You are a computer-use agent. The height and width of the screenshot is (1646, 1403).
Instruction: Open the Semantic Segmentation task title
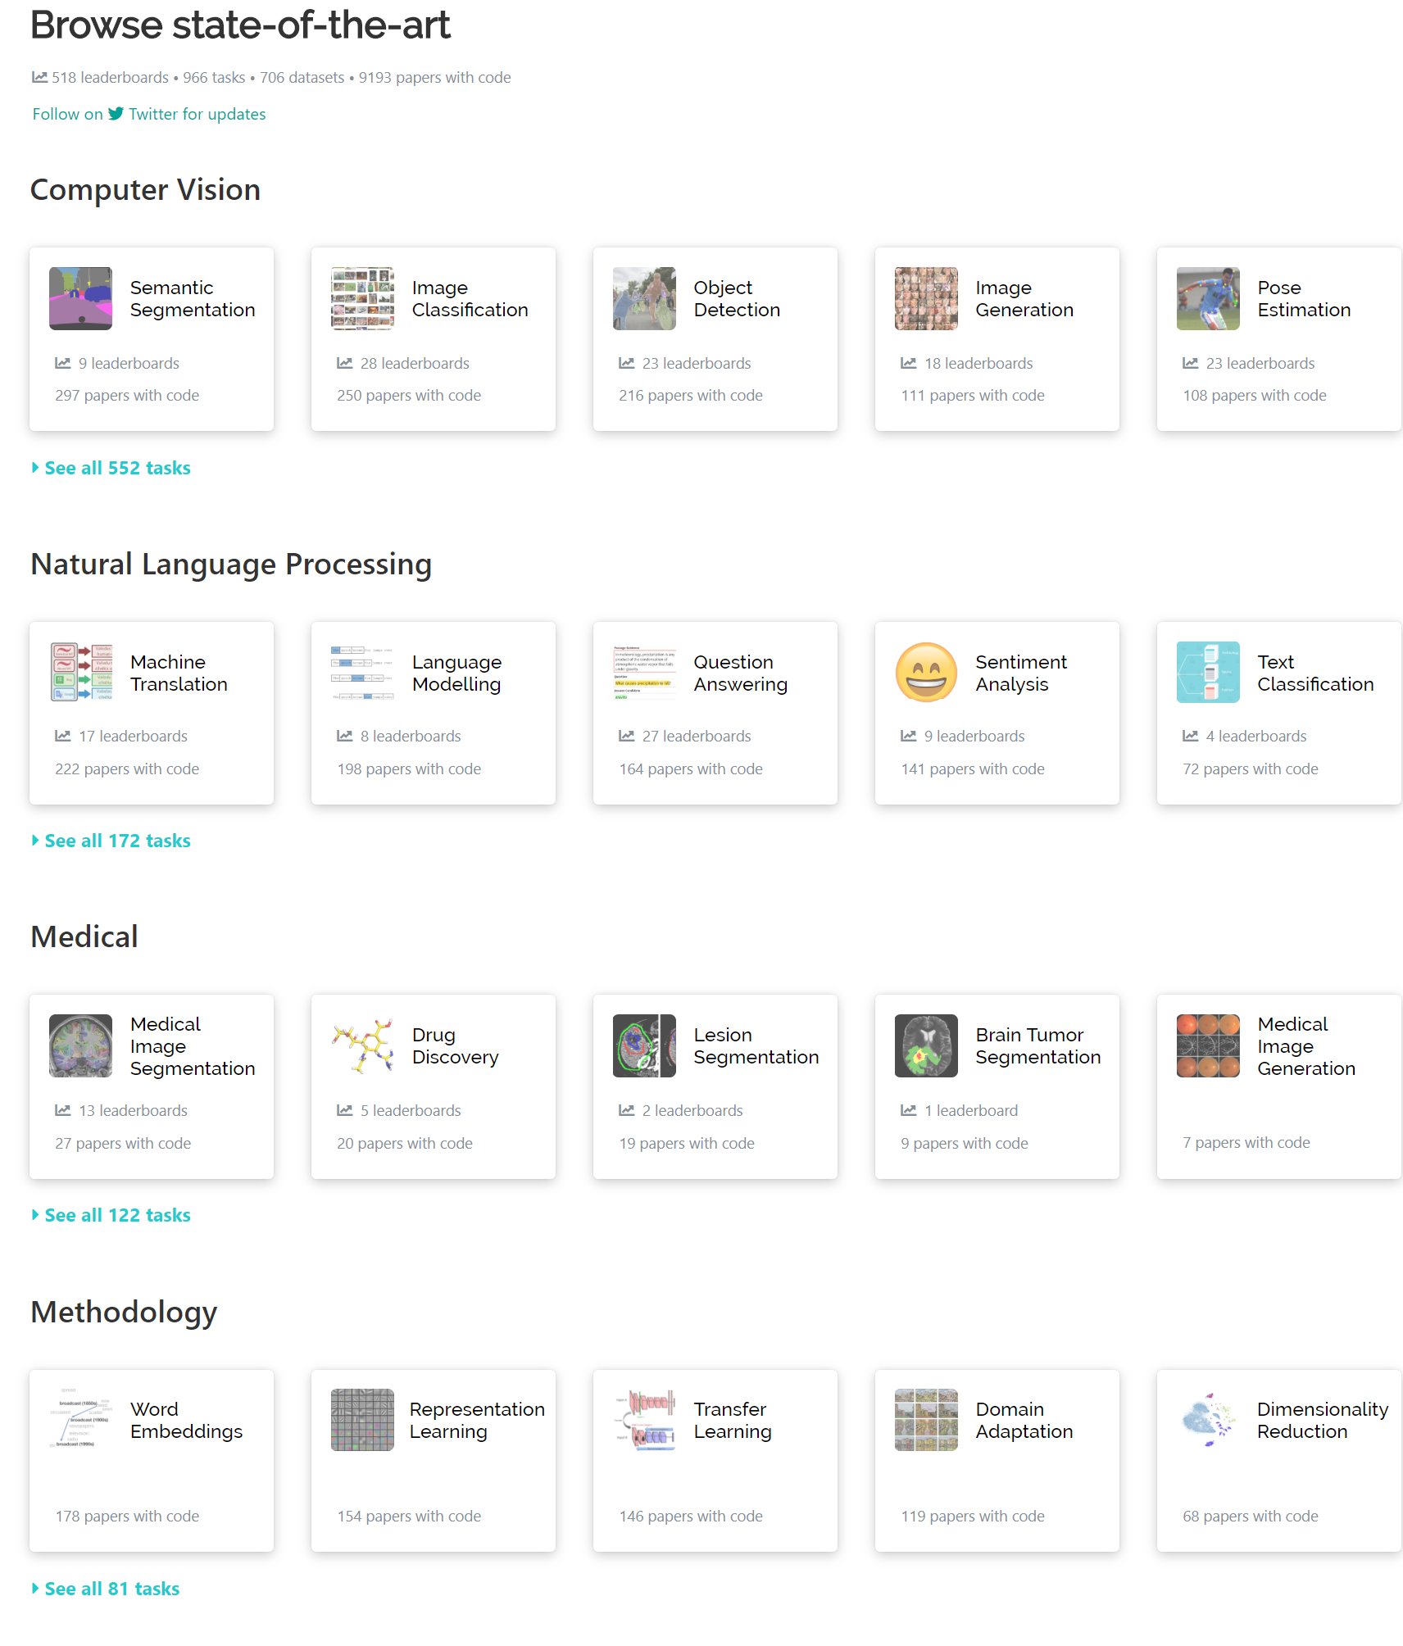click(x=193, y=298)
